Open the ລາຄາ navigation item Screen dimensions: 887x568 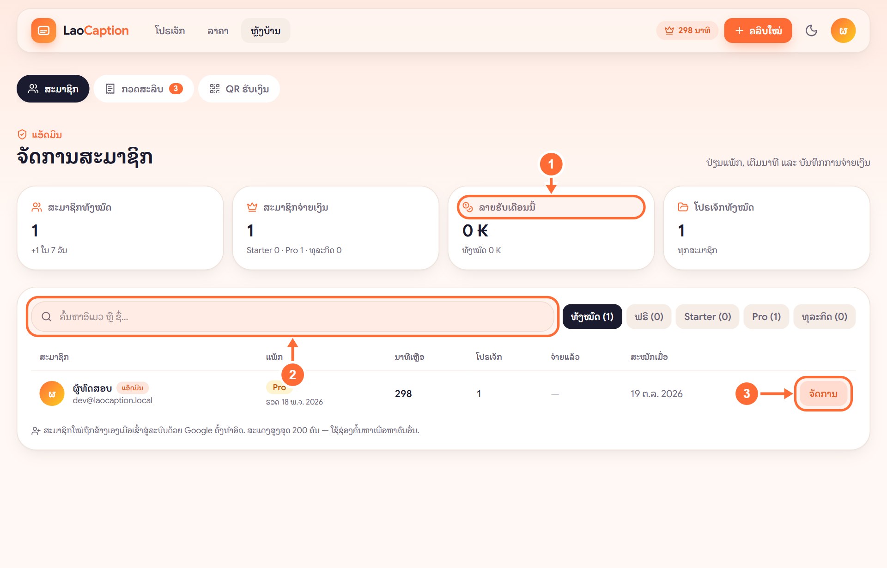[218, 30]
